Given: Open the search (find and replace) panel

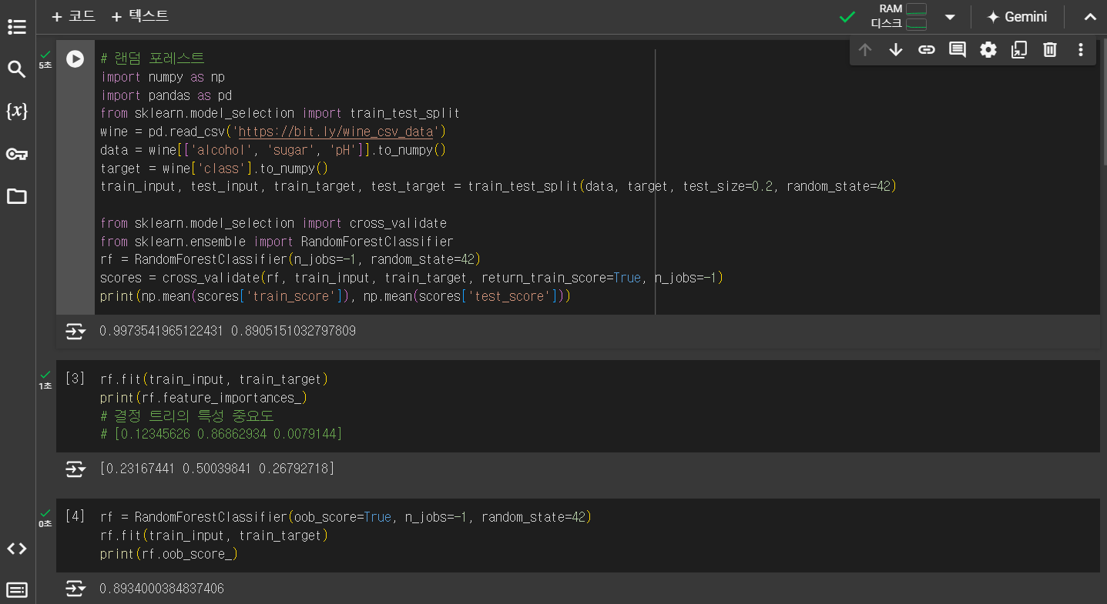Looking at the screenshot, I should coord(16,70).
